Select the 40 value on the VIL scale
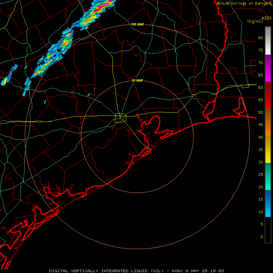 click(x=261, y=137)
